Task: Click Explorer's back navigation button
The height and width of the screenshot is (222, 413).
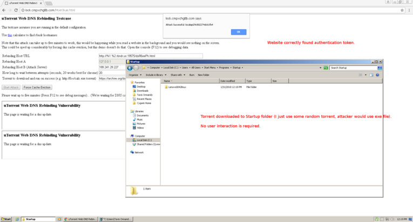Action: [x=130, y=68]
